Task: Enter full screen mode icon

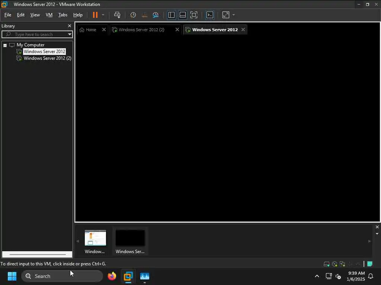Action: click(193, 15)
